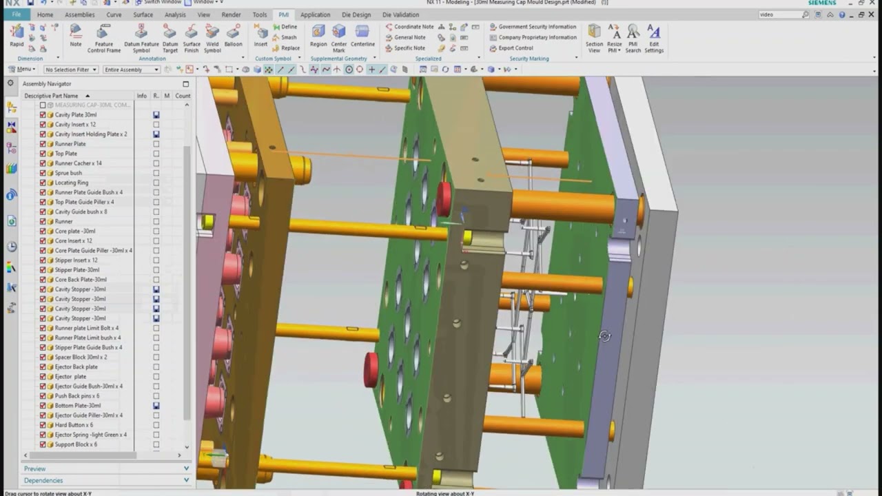Create a Region supplemental geometry
The image size is (882, 496).
click(x=318, y=35)
